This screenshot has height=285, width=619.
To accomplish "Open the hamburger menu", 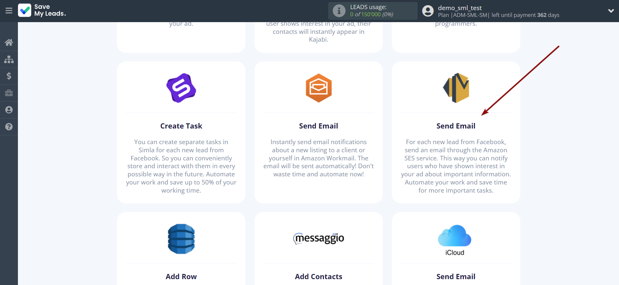I will click(9, 11).
